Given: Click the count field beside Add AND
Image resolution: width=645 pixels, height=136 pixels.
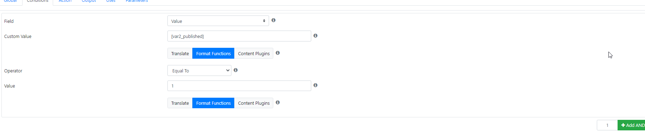Looking at the screenshot, I should (607, 125).
